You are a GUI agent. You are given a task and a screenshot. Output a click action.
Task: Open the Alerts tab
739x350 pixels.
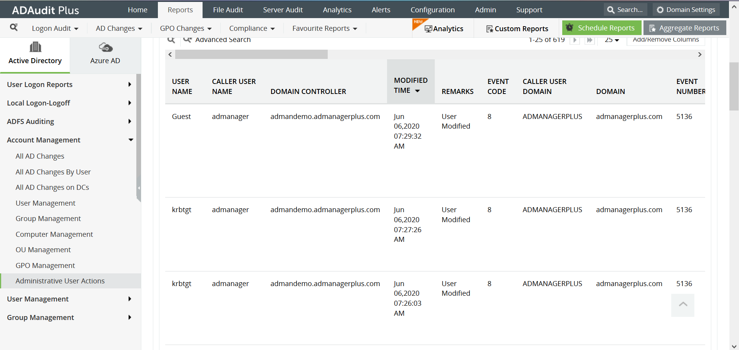click(381, 10)
